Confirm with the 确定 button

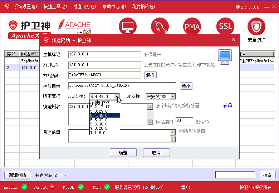tap(123, 153)
